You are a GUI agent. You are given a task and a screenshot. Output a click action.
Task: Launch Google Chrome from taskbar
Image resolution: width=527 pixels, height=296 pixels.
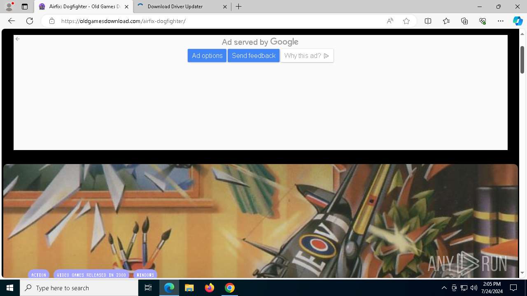click(x=230, y=288)
